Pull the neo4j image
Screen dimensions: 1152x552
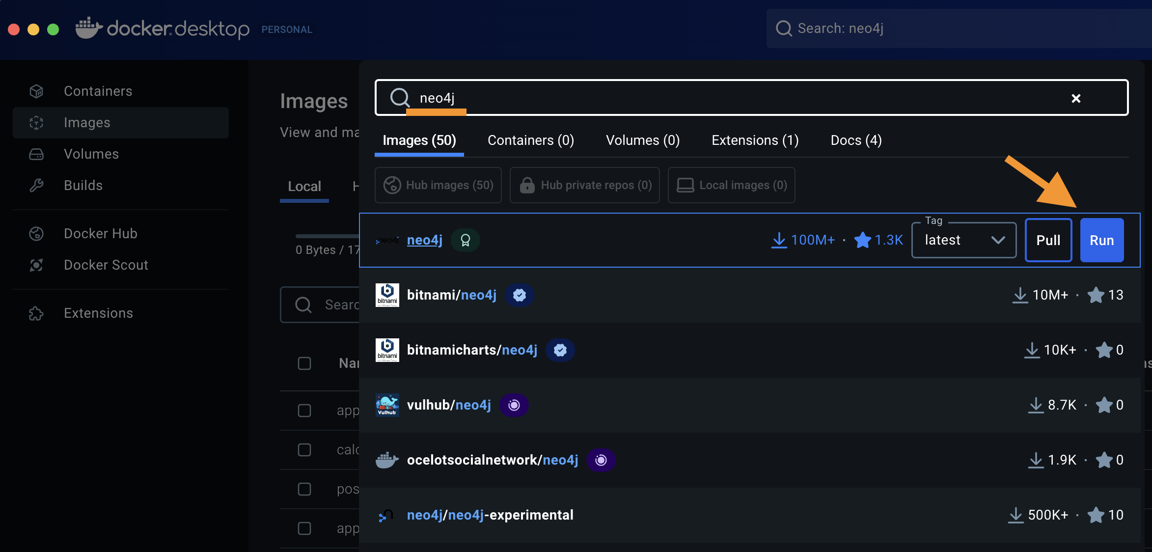coord(1048,240)
